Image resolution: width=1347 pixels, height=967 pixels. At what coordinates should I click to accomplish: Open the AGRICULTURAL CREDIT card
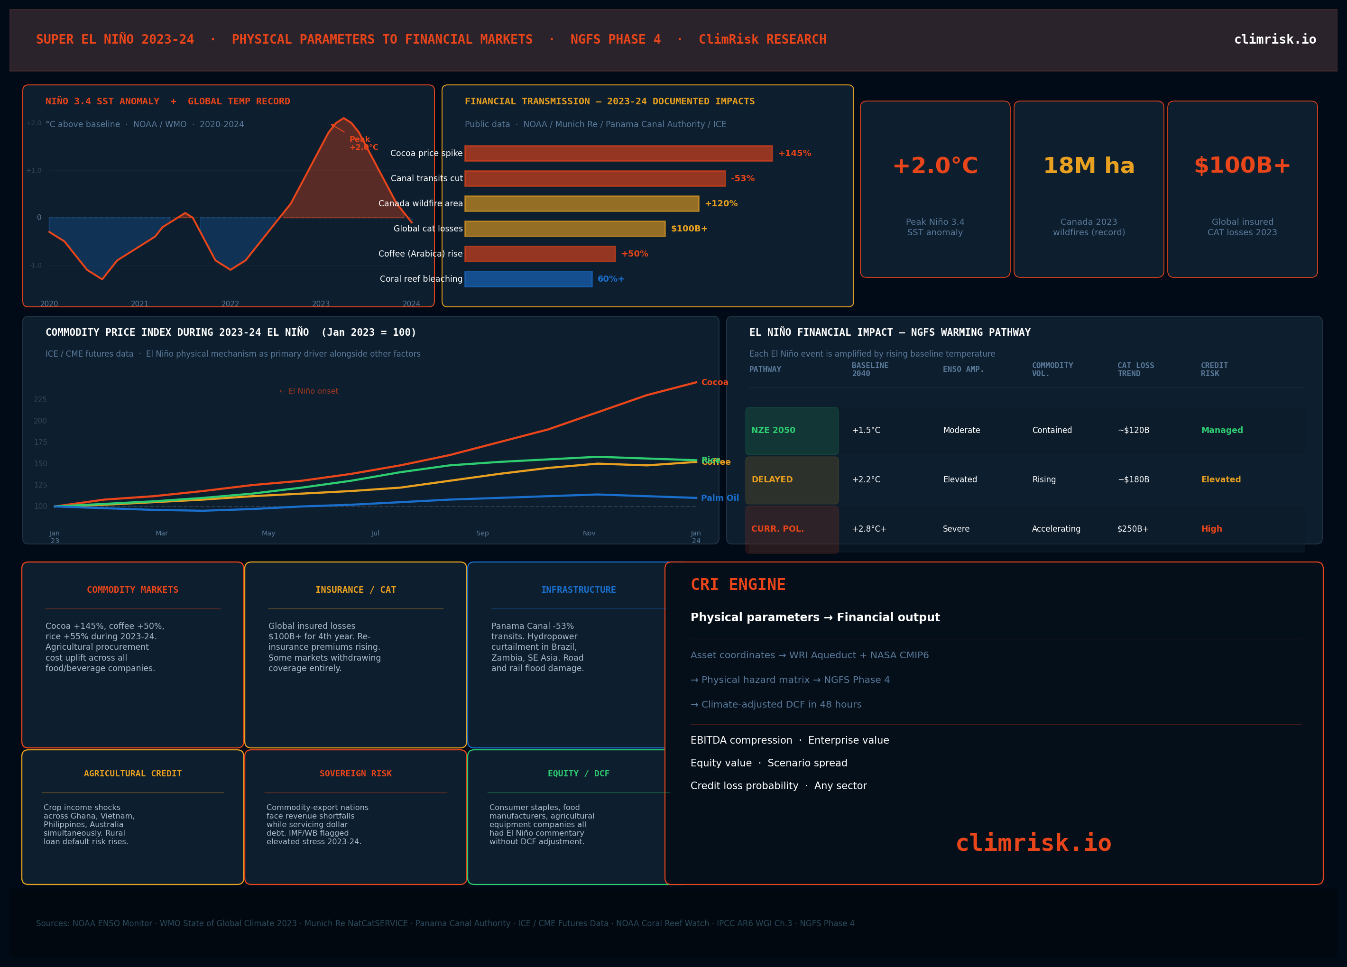(132, 817)
